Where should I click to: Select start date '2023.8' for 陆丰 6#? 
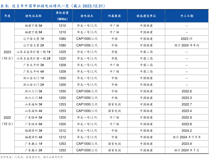pos(186,124)
